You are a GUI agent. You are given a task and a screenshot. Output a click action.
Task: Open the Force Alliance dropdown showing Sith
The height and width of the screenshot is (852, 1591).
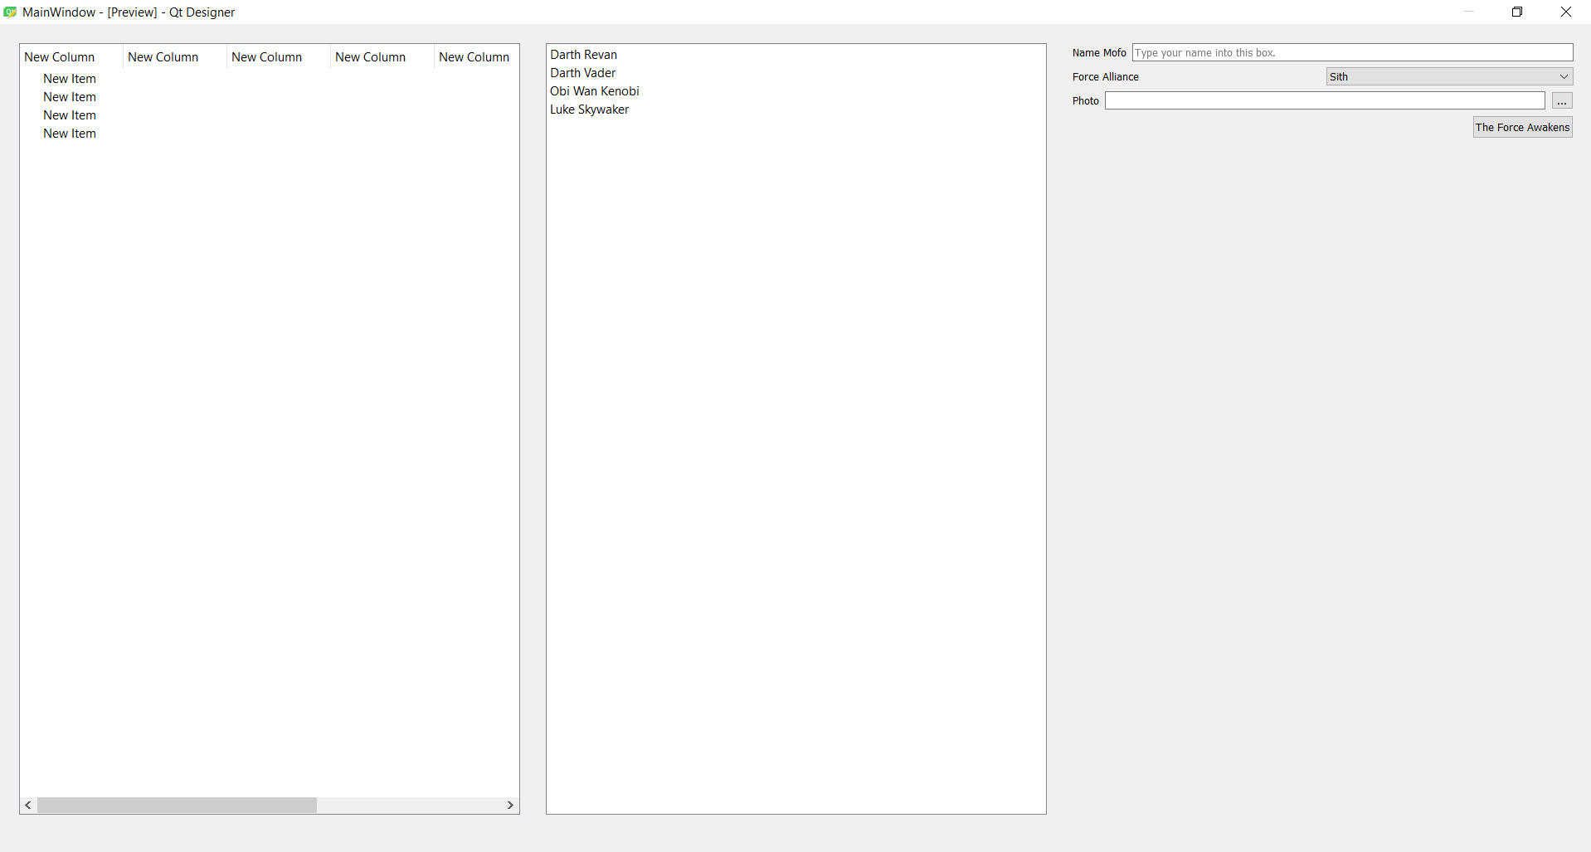(x=1562, y=75)
